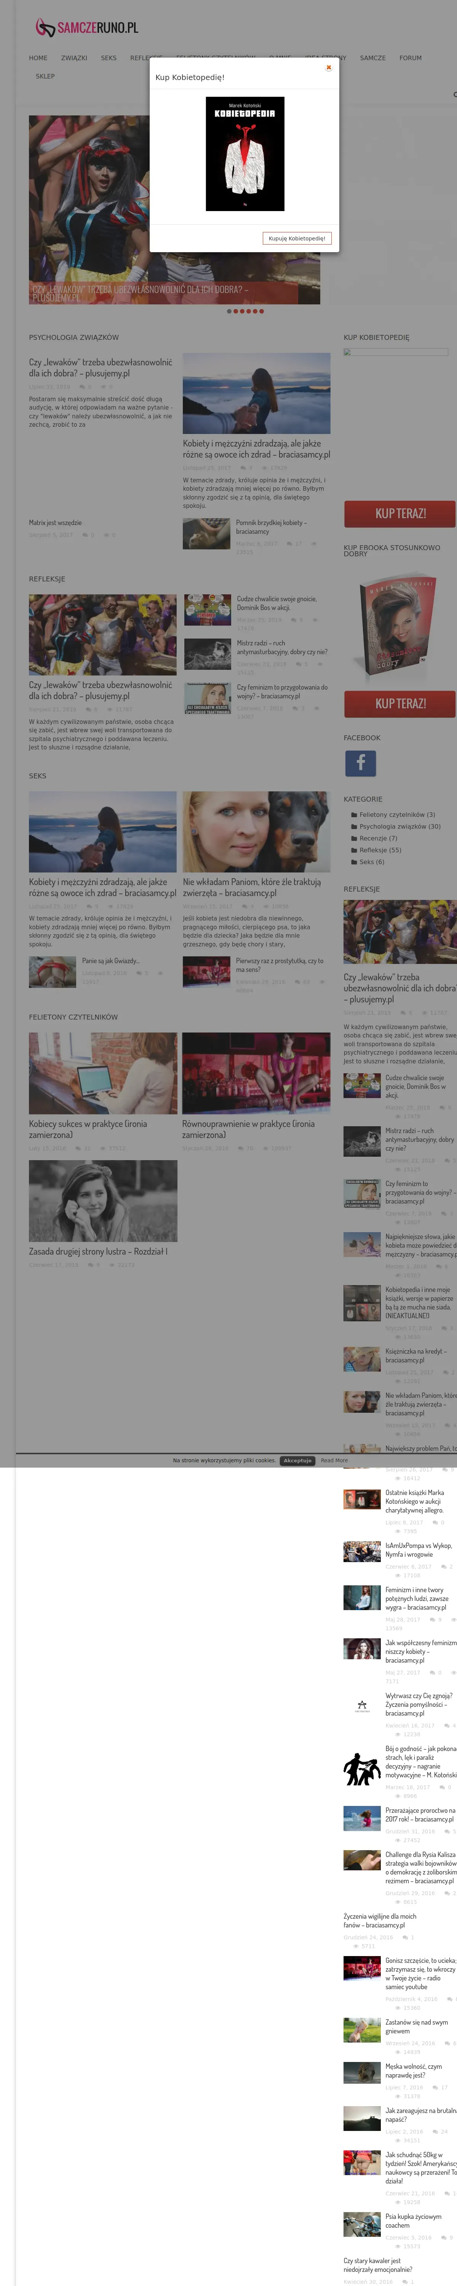Open main slider headline about lewaków
Image resolution: width=457 pixels, height=2286 pixels.
pyautogui.click(x=140, y=294)
